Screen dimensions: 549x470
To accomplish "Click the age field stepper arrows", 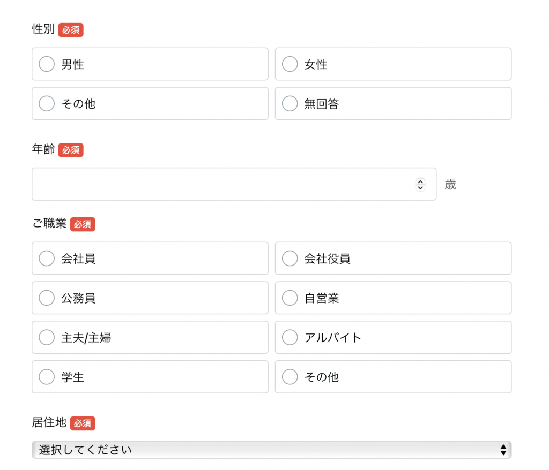I will [x=420, y=184].
